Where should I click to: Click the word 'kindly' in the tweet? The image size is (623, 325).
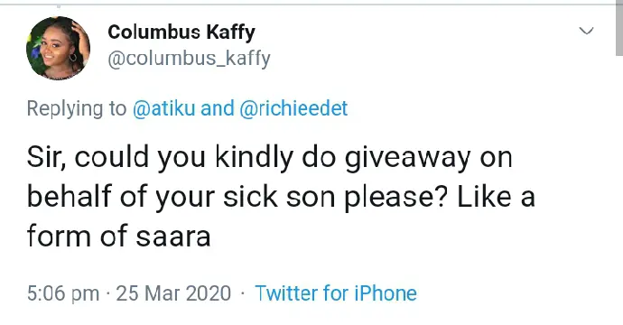click(254, 158)
